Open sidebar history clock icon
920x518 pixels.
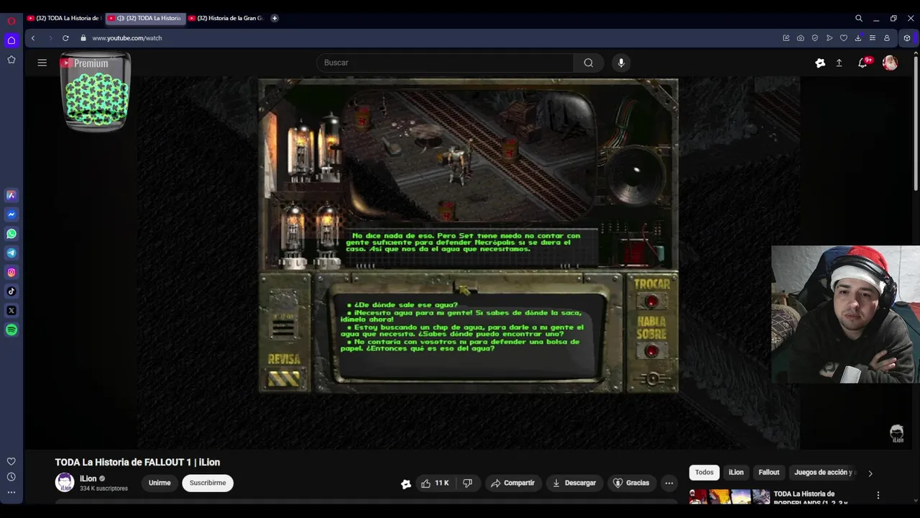click(x=11, y=477)
